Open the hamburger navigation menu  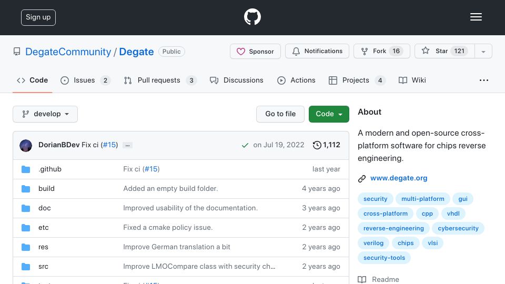pyautogui.click(x=476, y=17)
